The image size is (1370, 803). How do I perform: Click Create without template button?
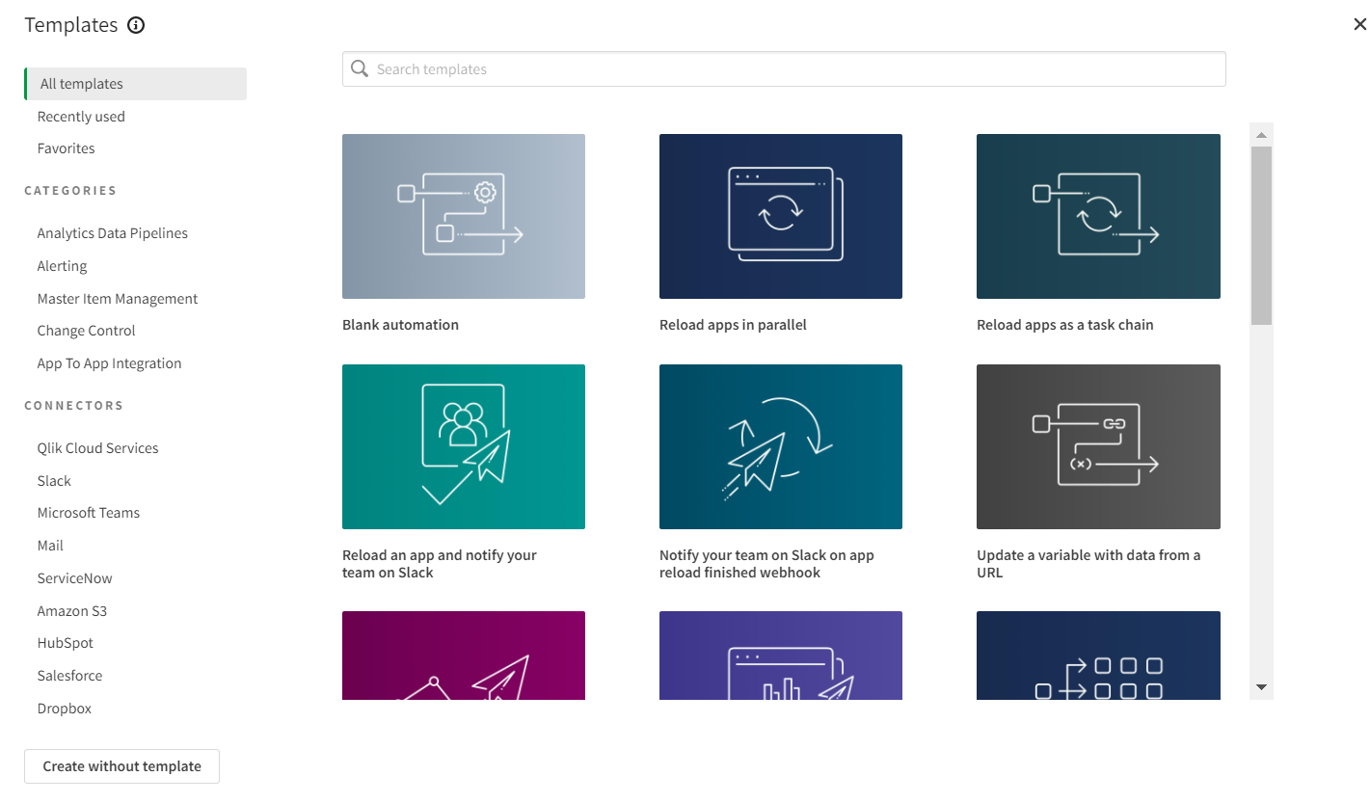click(x=121, y=766)
